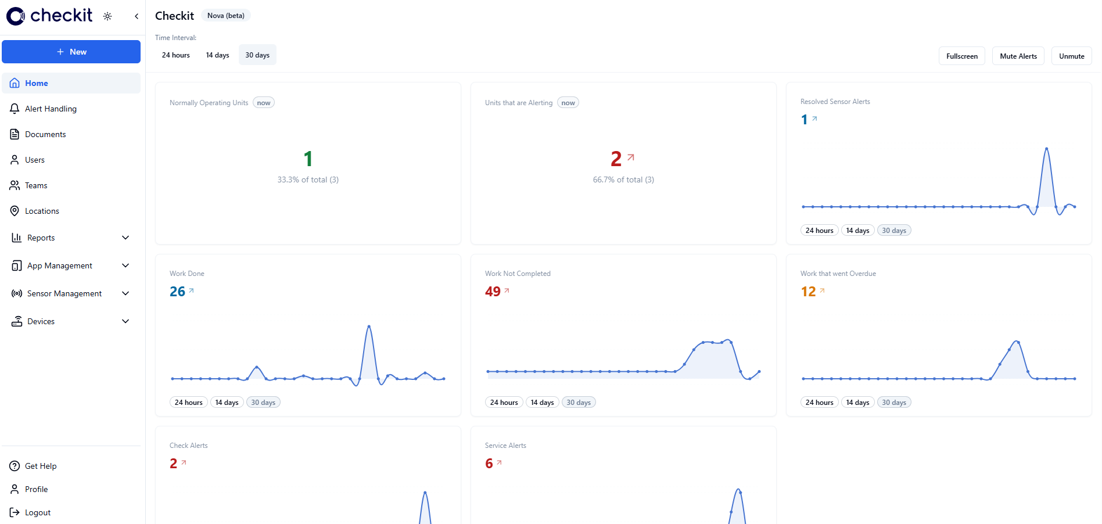Click the now badge on Units that are Alerting
The width and height of the screenshot is (1102, 524).
568,103
